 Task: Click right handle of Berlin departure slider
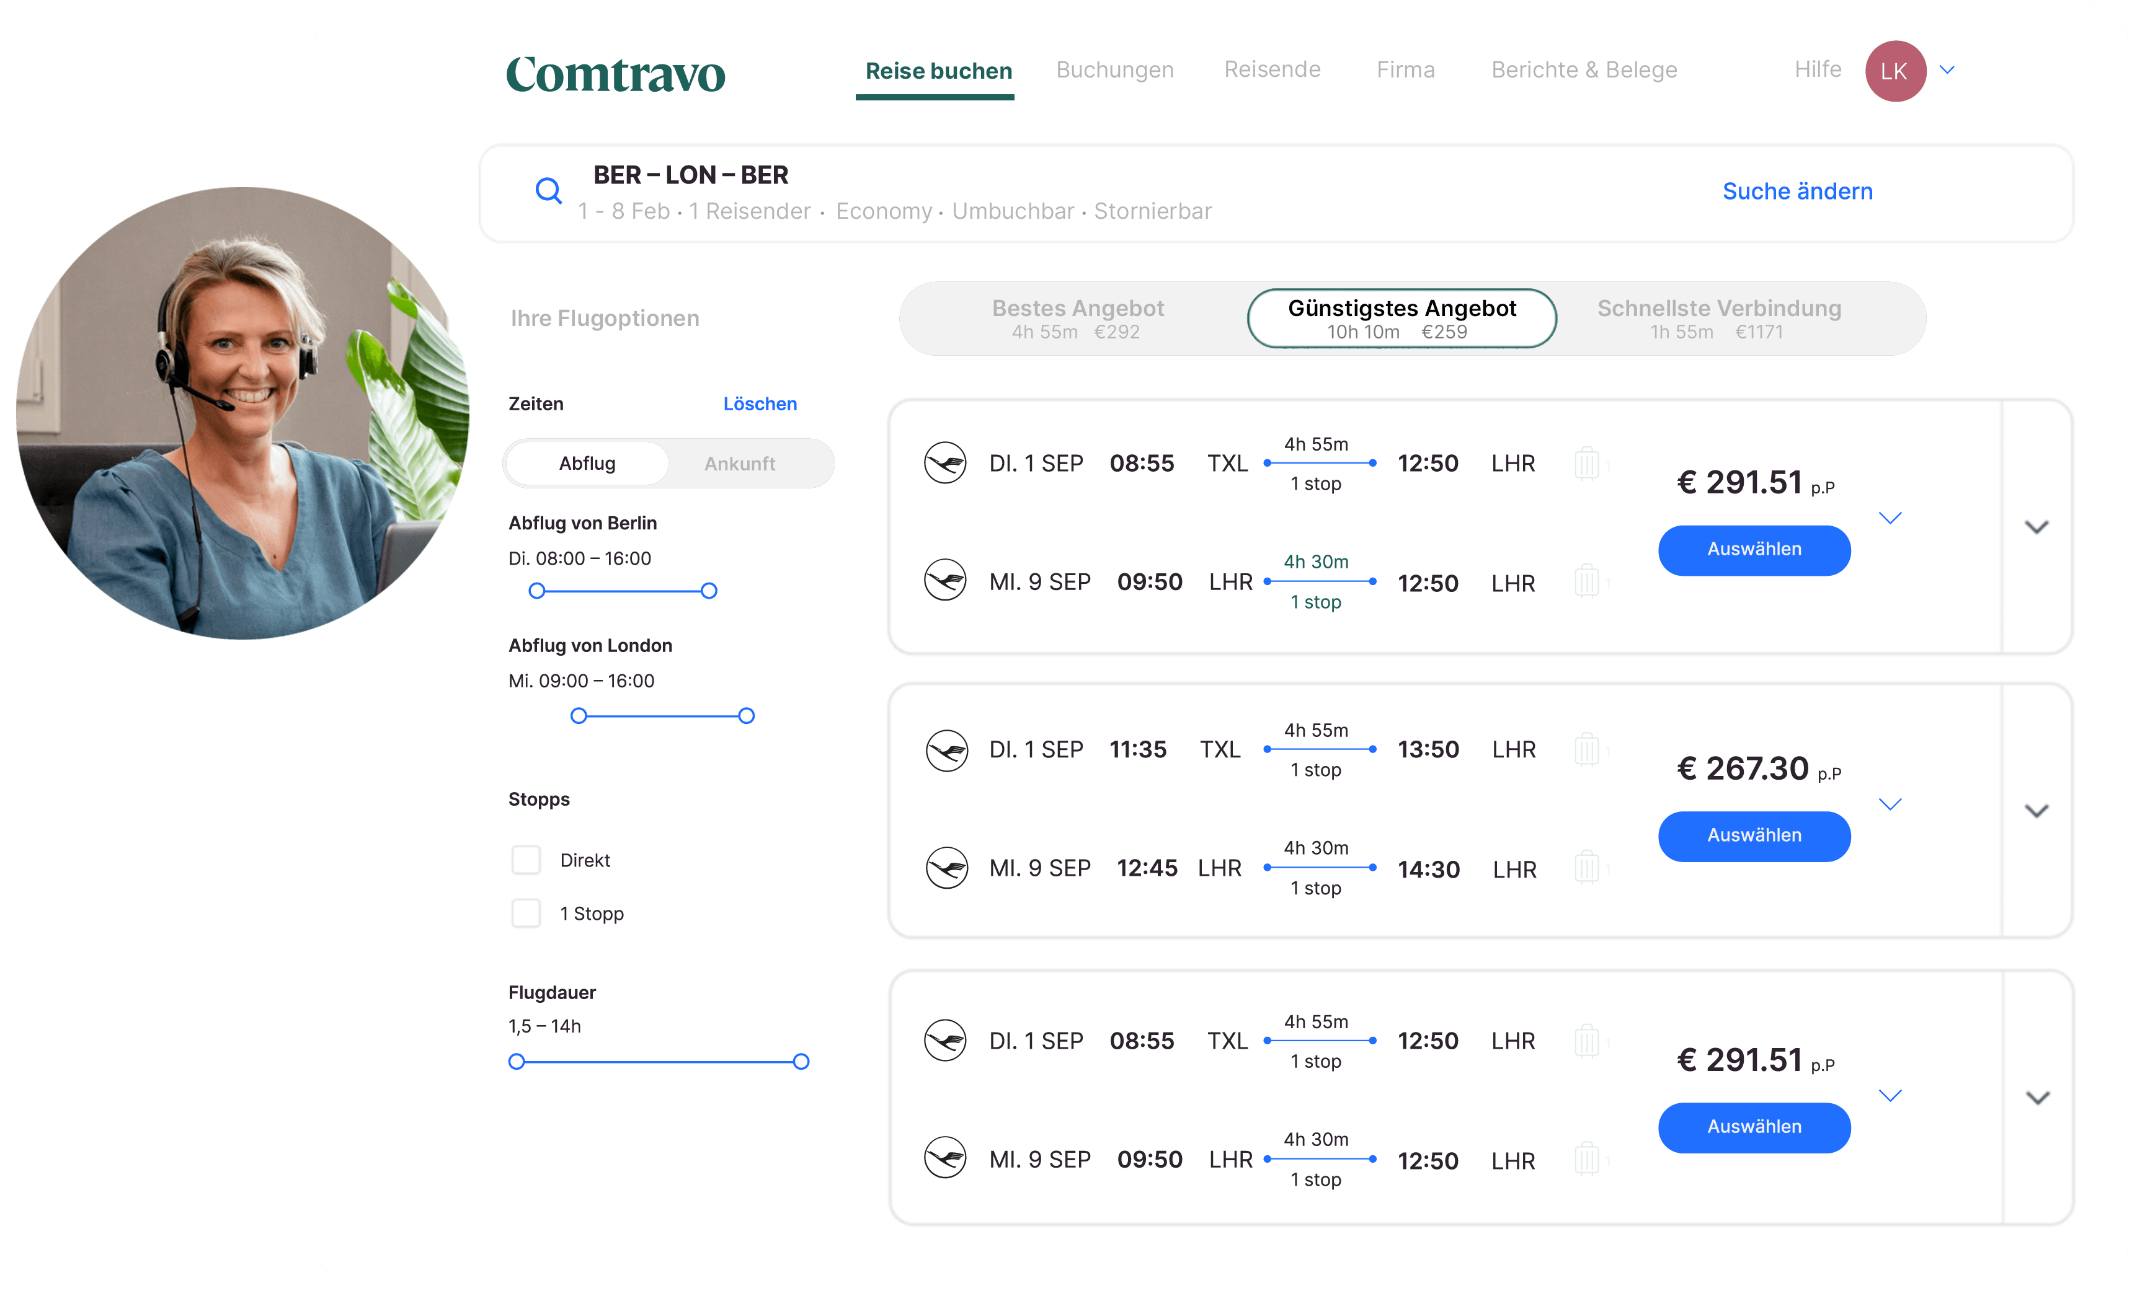pyautogui.click(x=709, y=591)
